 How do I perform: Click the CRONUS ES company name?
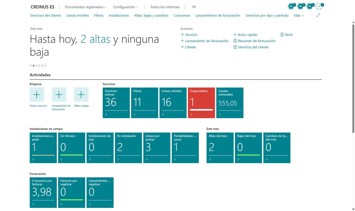[43, 7]
